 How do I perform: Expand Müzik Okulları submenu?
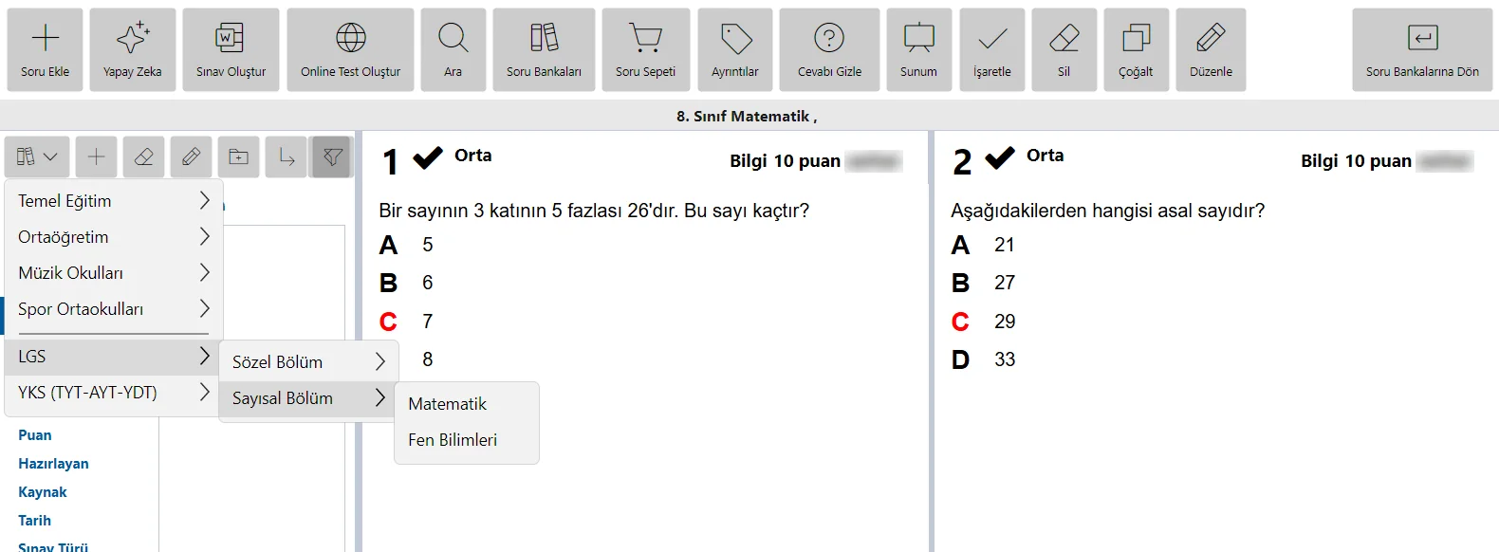coord(114,273)
